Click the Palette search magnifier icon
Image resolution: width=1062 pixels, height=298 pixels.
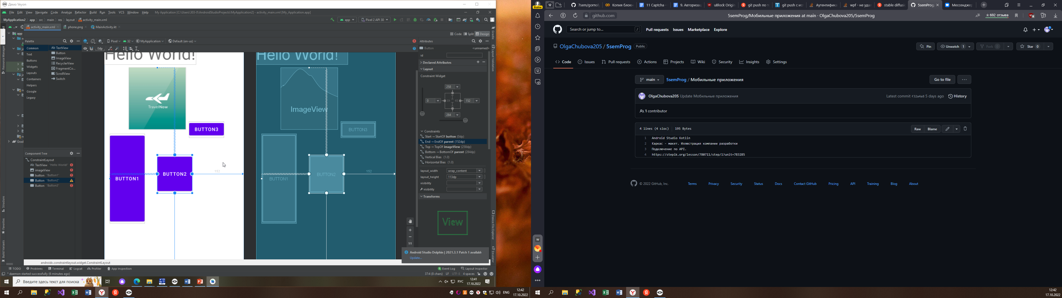click(65, 41)
